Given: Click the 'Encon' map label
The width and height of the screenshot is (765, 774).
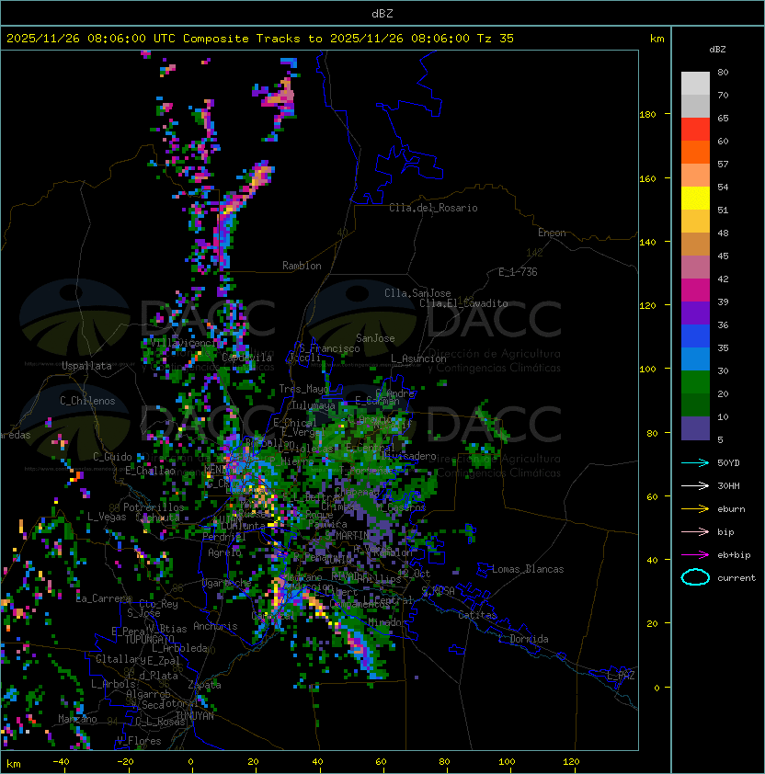Looking at the screenshot, I should tap(552, 233).
